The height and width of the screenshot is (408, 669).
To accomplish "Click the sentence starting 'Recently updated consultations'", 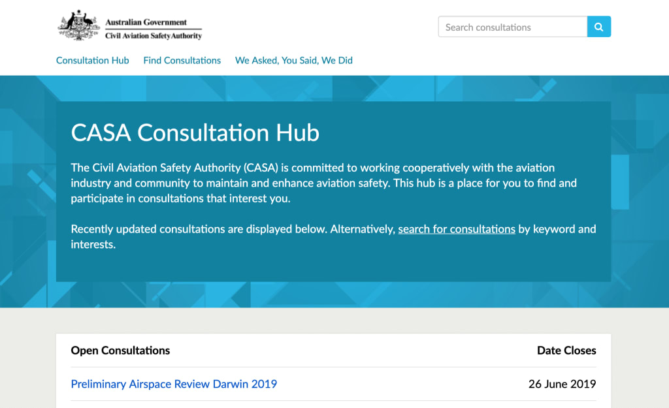I will [x=333, y=236].
